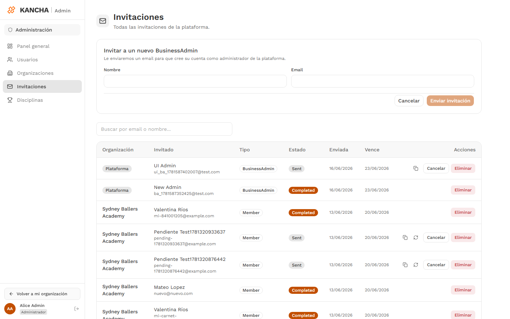The image size is (510, 319).
Task: Delete Valentina Ríos mi-841001205 invitation
Action: (x=463, y=212)
